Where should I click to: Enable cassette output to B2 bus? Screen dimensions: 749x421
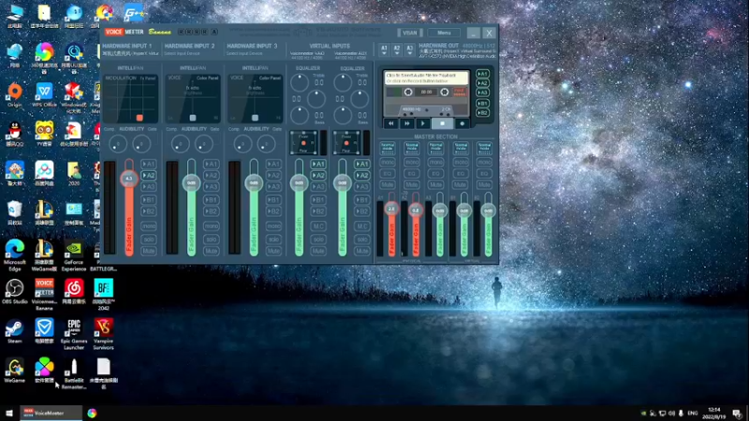click(482, 113)
